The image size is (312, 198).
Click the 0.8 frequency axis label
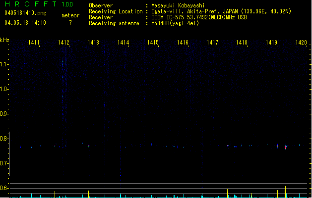(4, 139)
